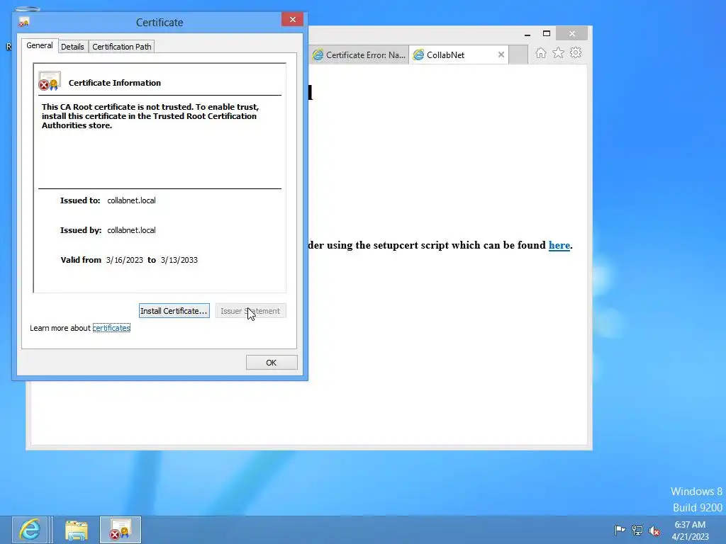Open Favorites star in Internet Explorer
Screen dimensions: 726x544
(x=559, y=52)
